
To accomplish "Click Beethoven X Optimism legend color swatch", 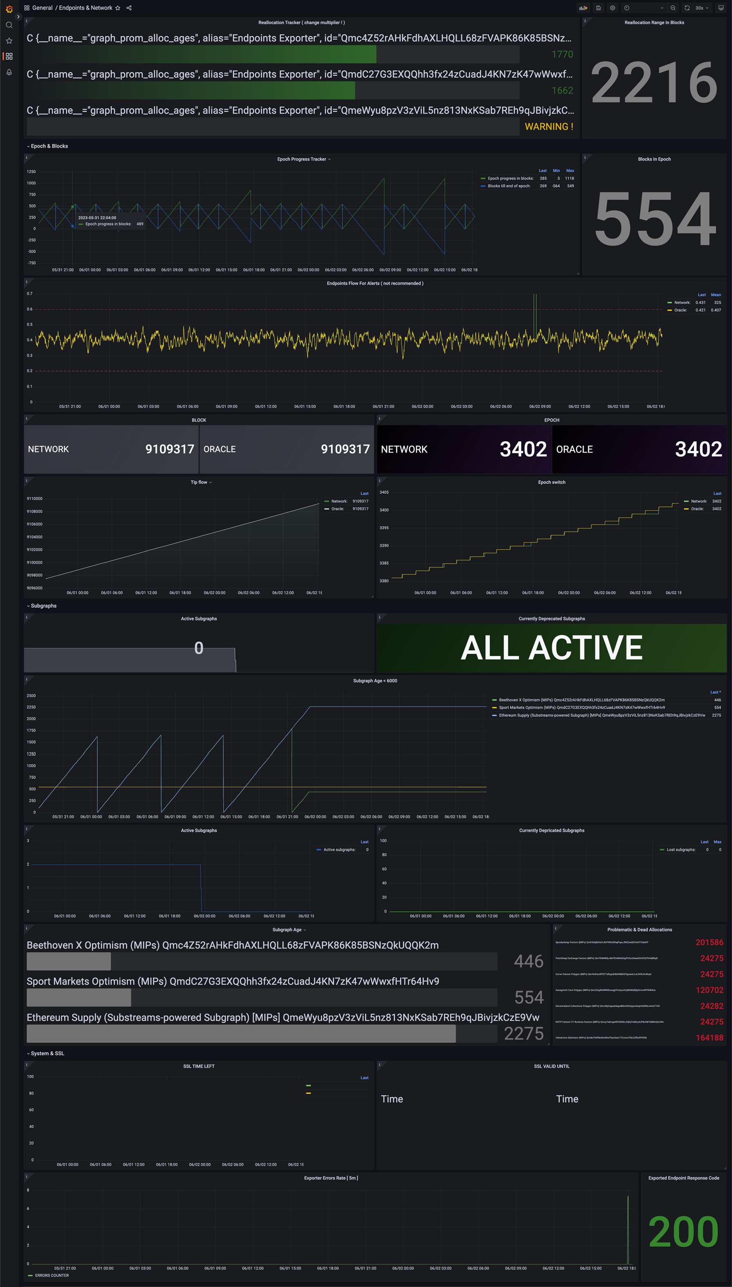I will click(x=495, y=700).
